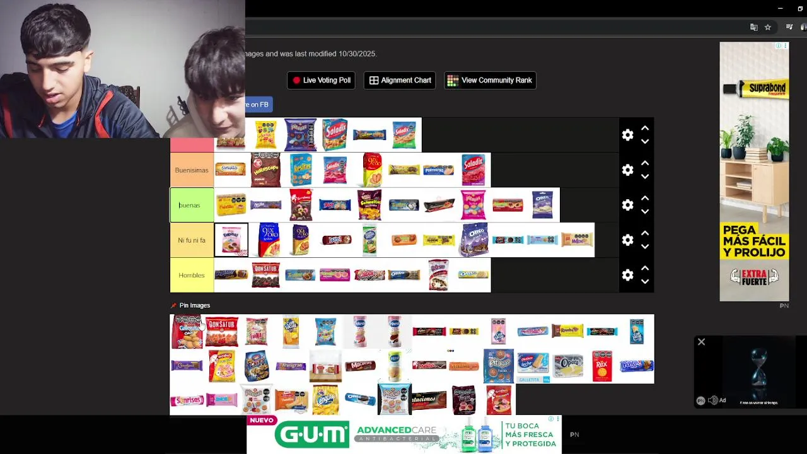Click the Horribles tier label

[192, 275]
